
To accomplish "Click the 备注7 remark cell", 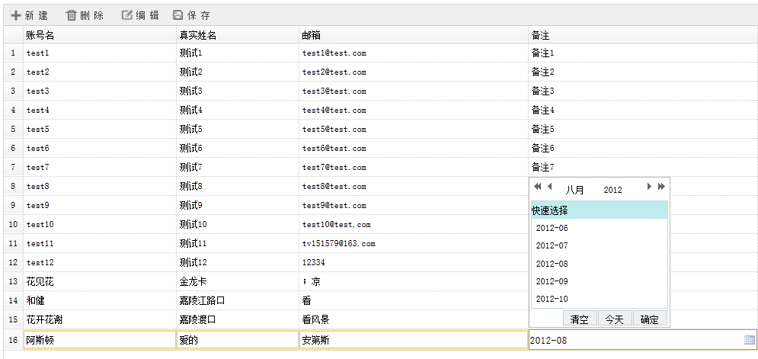I will (643, 168).
